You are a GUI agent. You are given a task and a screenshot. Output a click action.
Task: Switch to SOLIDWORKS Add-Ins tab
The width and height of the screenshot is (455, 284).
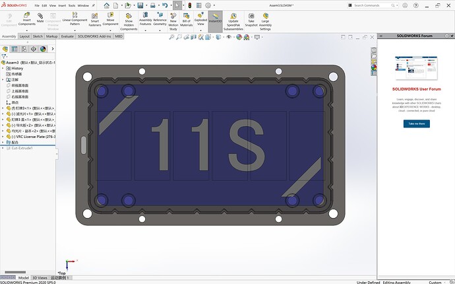tap(94, 36)
